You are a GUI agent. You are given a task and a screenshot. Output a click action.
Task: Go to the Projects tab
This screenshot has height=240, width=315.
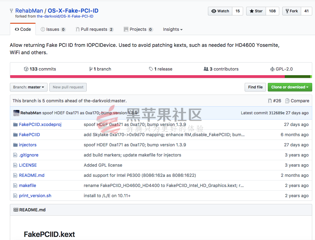pyautogui.click(x=139, y=29)
